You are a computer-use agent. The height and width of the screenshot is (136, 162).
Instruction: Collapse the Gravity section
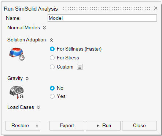tap(27, 78)
